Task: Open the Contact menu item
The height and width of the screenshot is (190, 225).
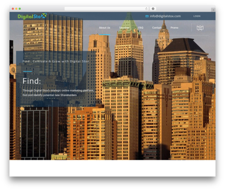Action: pyautogui.click(x=157, y=28)
